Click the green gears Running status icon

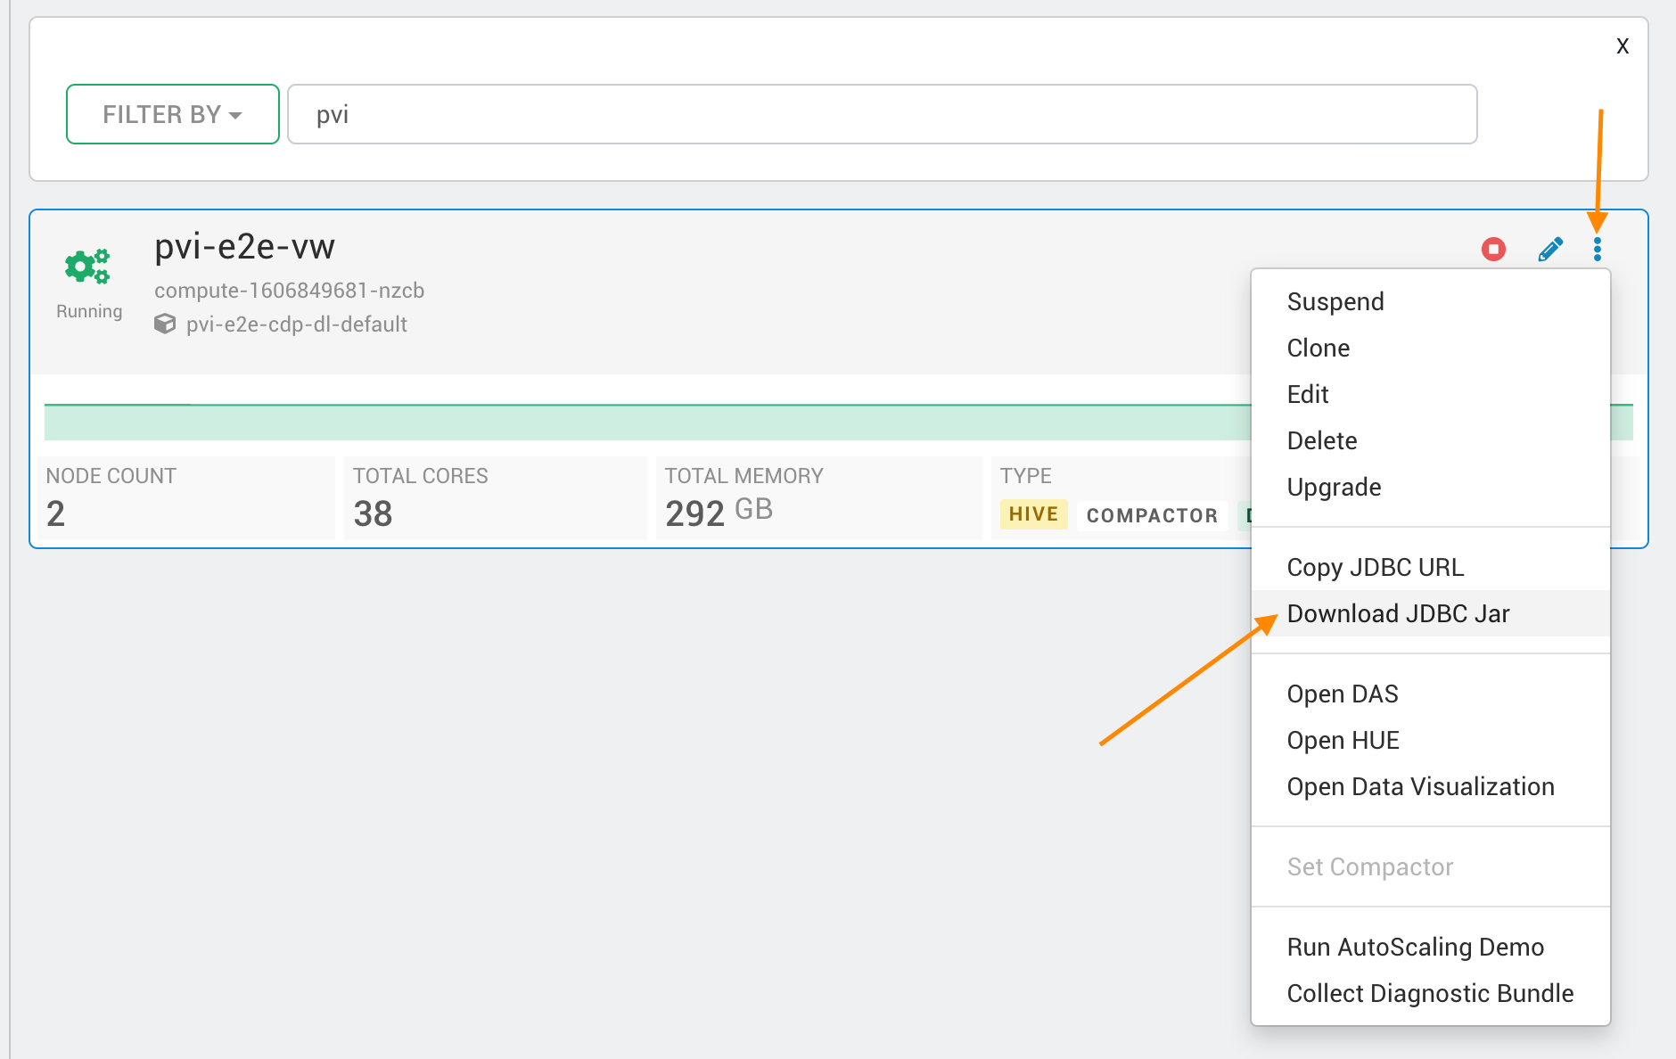[87, 266]
